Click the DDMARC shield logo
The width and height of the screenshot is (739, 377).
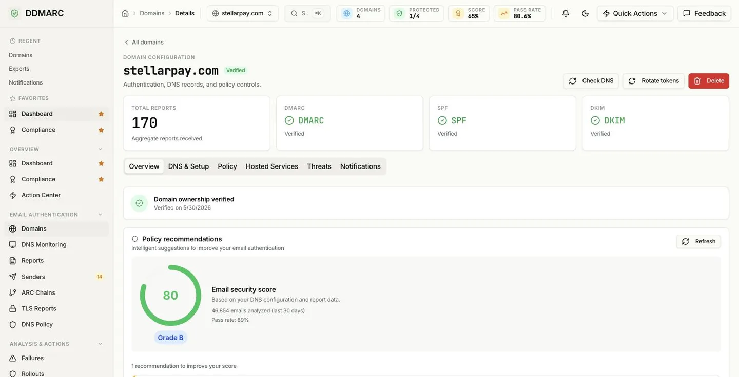click(x=14, y=13)
